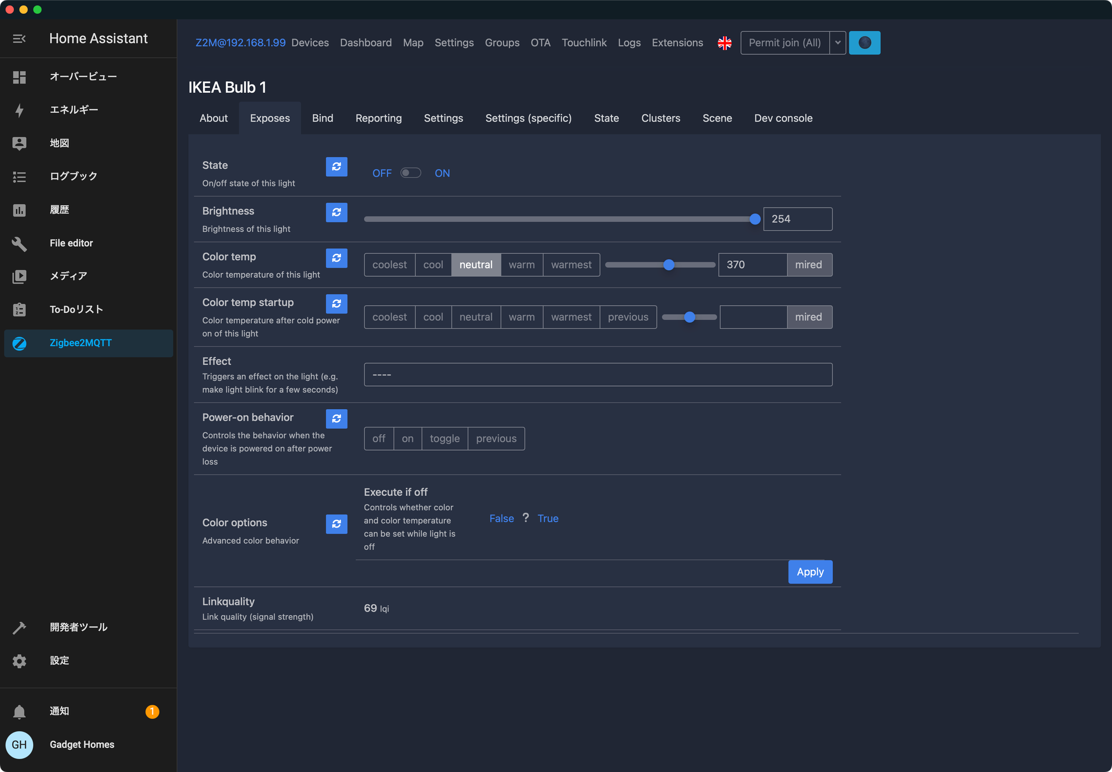Screen dimensions: 1112x772
Task: Toggle the light State switch
Action: [411, 173]
